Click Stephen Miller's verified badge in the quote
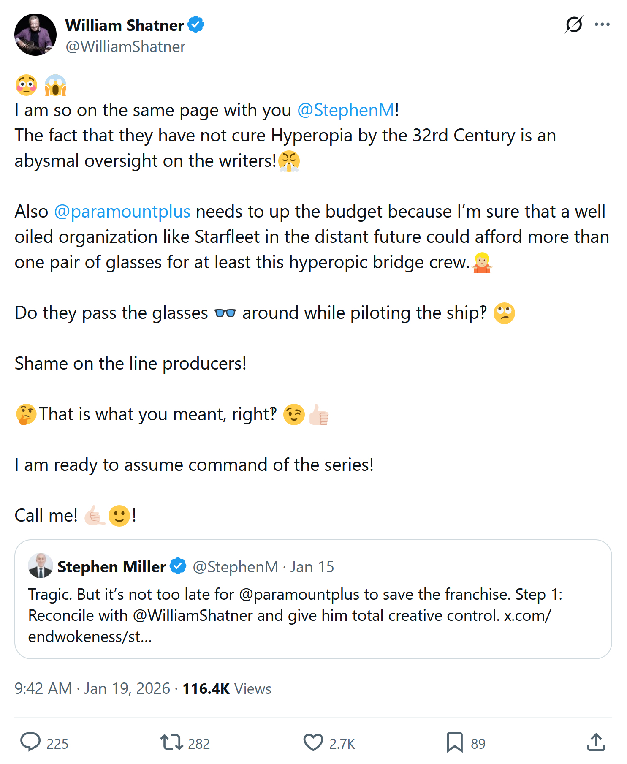The image size is (627, 764). 178,566
